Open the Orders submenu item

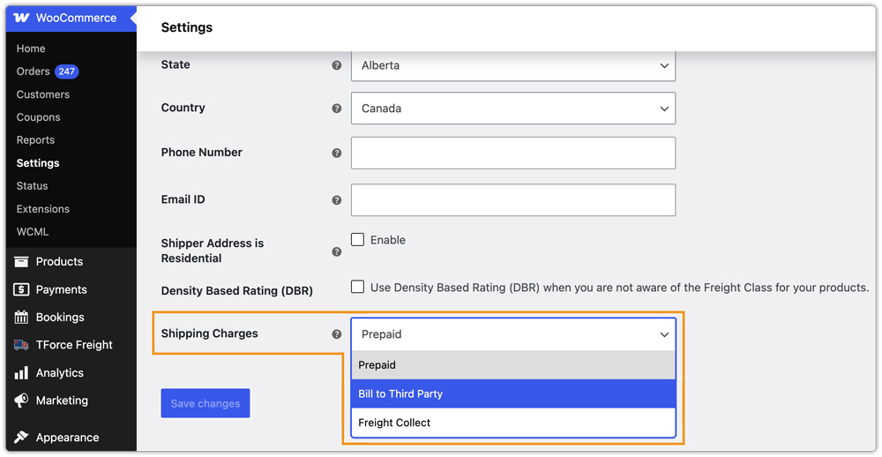(34, 71)
